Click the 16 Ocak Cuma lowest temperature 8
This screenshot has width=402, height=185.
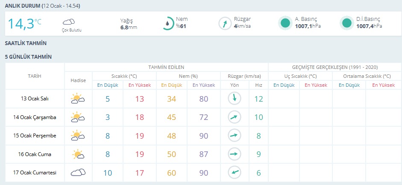pos(108,154)
